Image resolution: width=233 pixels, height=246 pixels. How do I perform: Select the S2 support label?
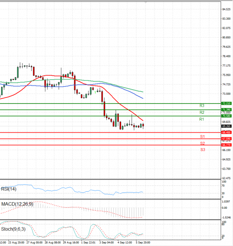click(203, 143)
